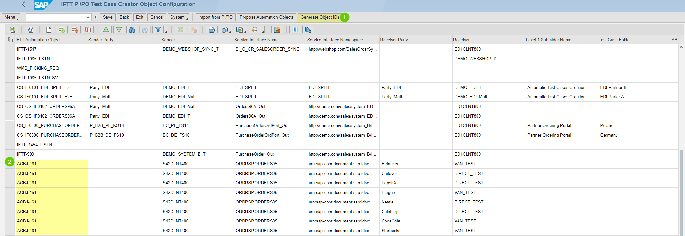Screen dimensions: 685x236
Task: Expand the filter options dropdown arrow
Action: pos(166,31)
